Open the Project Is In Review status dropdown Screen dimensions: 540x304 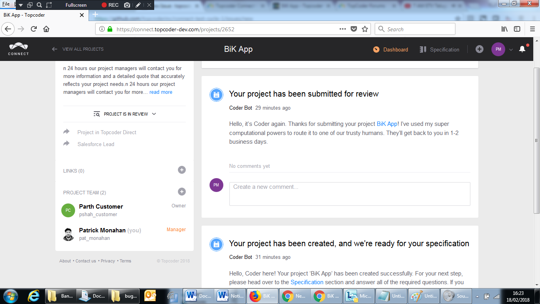125,114
